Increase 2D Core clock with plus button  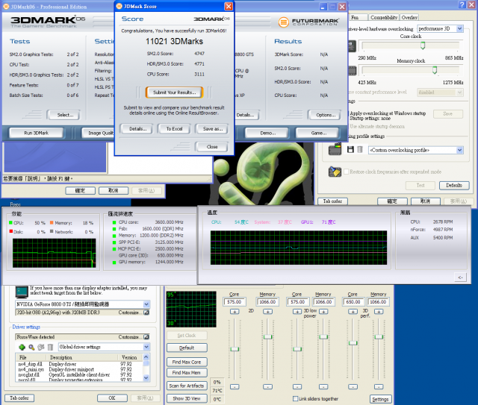click(x=235, y=312)
